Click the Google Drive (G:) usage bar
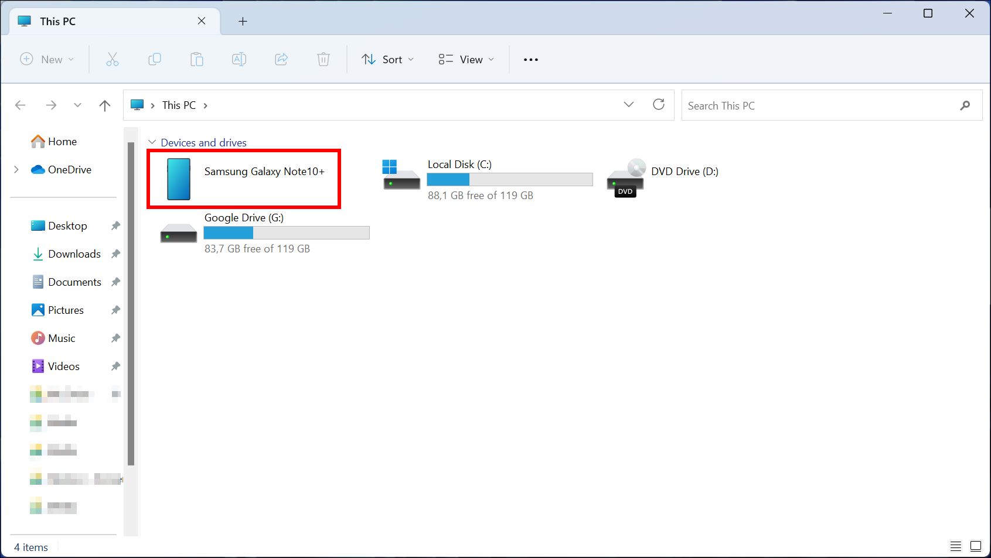 (287, 233)
